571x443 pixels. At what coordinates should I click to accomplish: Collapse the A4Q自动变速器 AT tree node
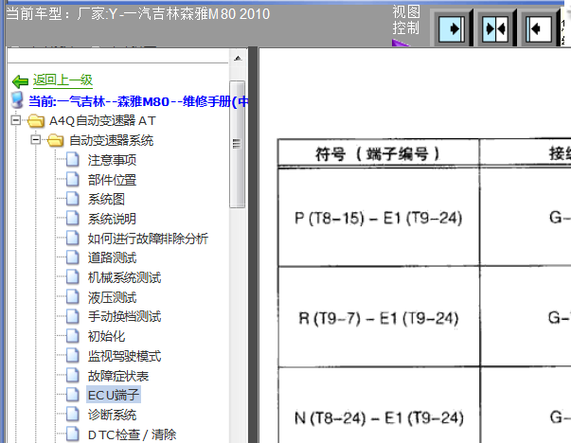coord(16,120)
